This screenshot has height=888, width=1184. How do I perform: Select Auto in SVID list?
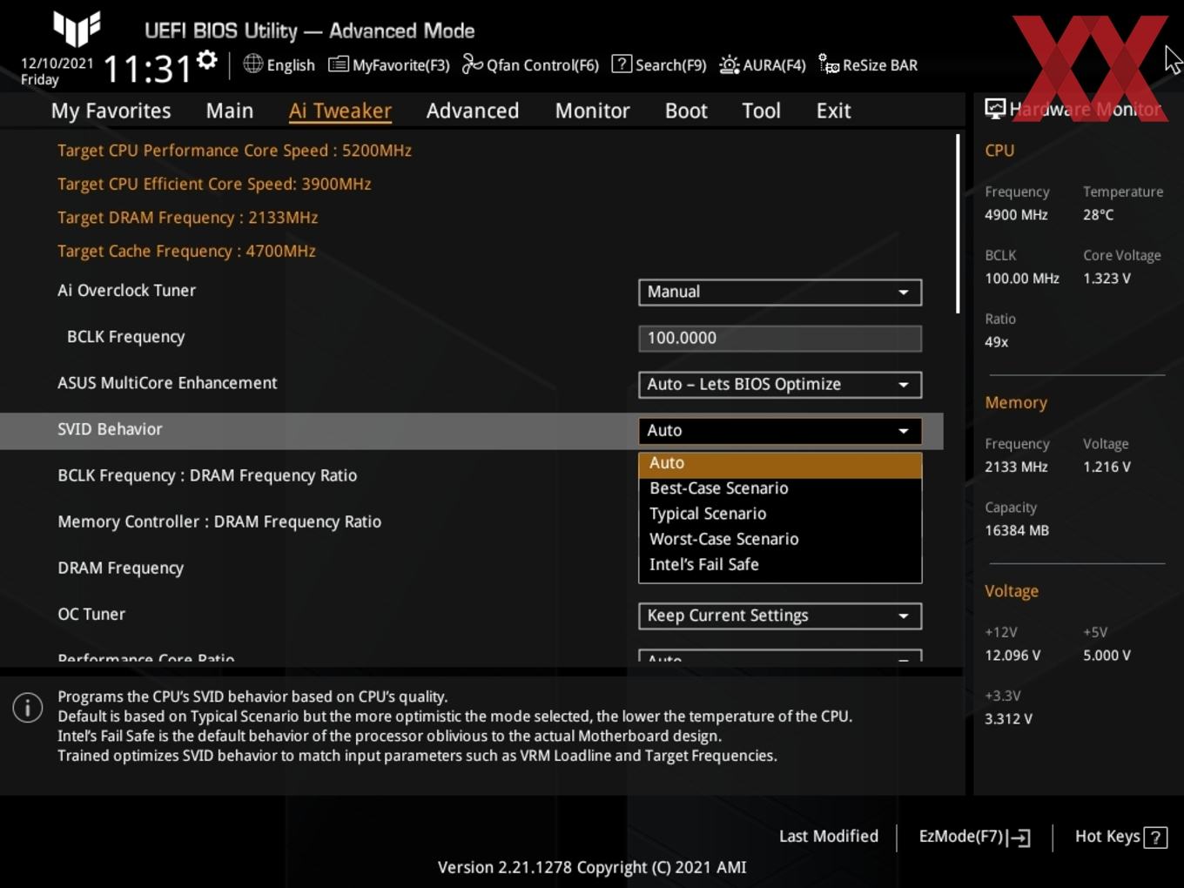[780, 464]
